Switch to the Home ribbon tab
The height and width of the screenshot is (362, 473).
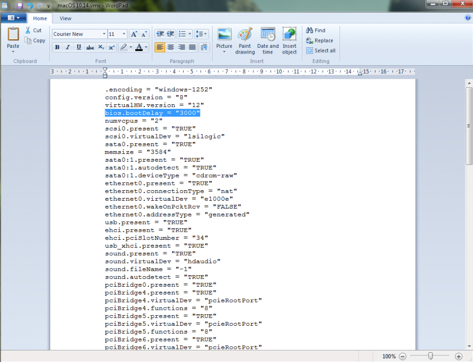point(40,18)
